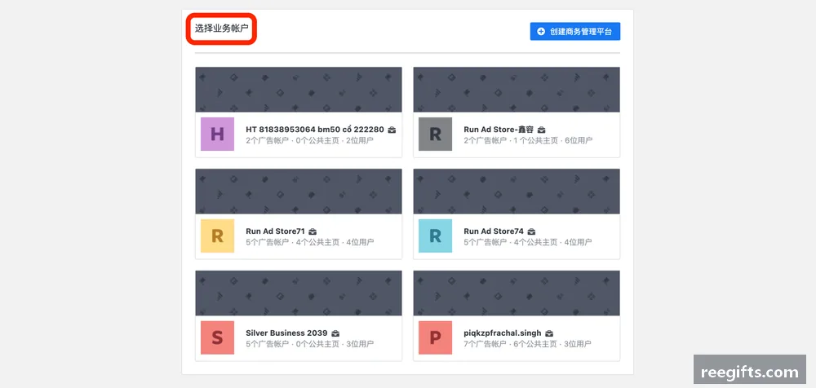Click stats text 5个广告帐户 · 0个公共主页 · 3位用户
The width and height of the screenshot is (816, 388).
point(309,344)
